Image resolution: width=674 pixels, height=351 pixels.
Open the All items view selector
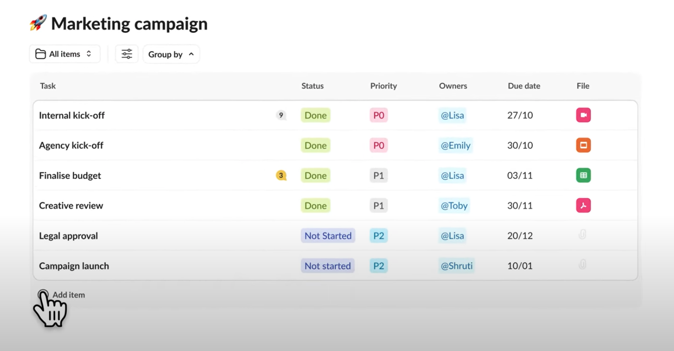pos(64,54)
